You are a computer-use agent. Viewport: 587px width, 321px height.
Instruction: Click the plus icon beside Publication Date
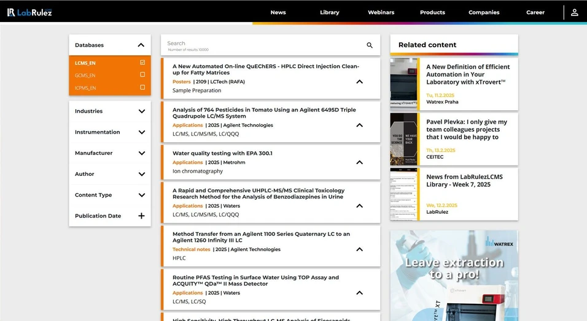[141, 216]
